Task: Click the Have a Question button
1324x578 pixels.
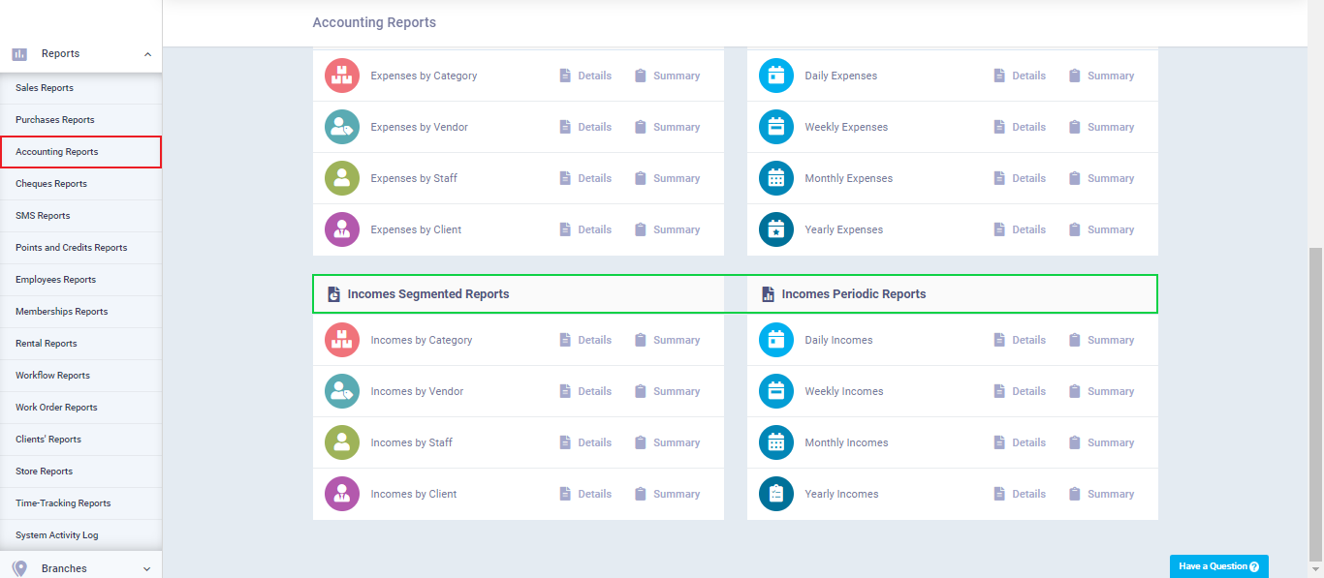Action: [1218, 566]
